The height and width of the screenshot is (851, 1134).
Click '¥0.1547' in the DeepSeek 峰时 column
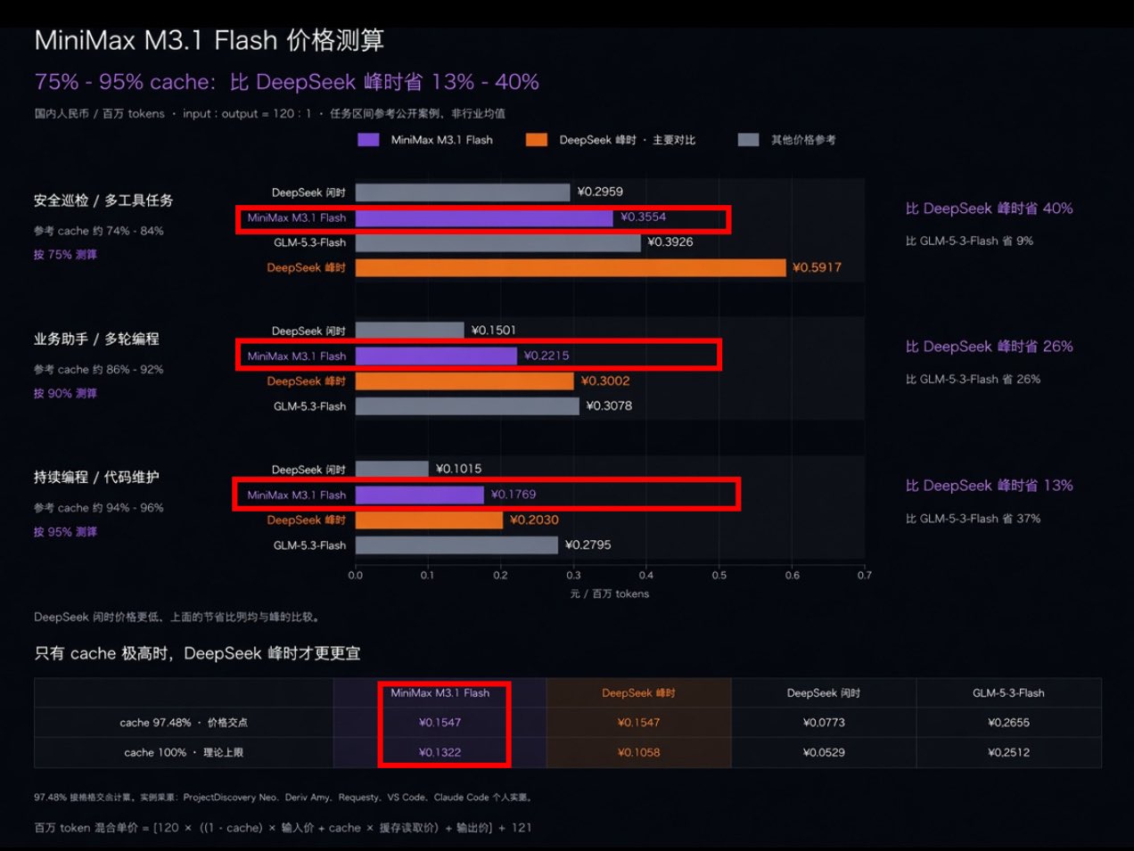(x=638, y=723)
